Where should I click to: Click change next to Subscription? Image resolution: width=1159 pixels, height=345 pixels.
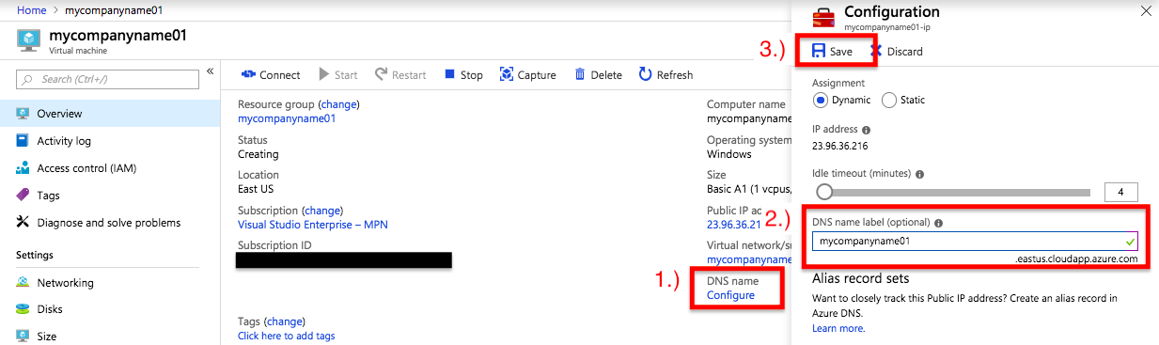coord(322,211)
